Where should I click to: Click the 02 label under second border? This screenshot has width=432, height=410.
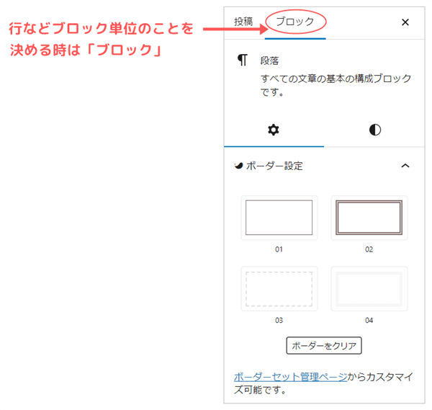(369, 249)
